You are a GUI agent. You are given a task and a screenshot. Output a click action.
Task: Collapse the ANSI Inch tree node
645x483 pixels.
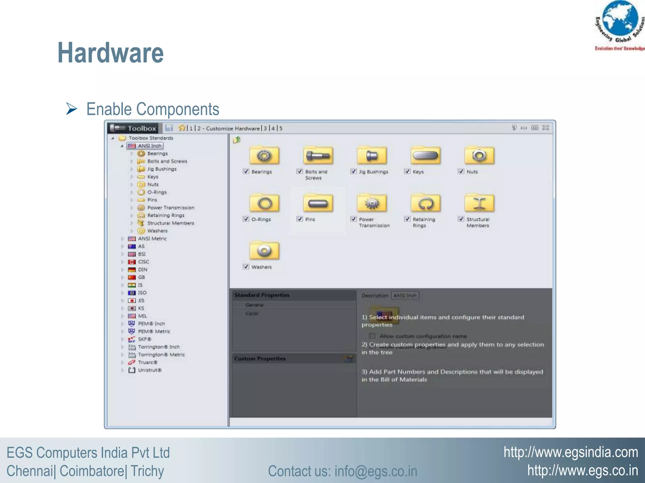pyautogui.click(x=122, y=146)
